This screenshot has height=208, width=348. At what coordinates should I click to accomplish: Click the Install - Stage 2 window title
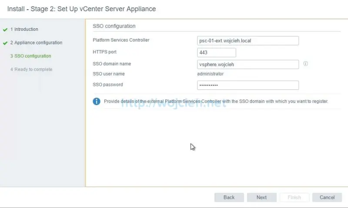click(81, 9)
